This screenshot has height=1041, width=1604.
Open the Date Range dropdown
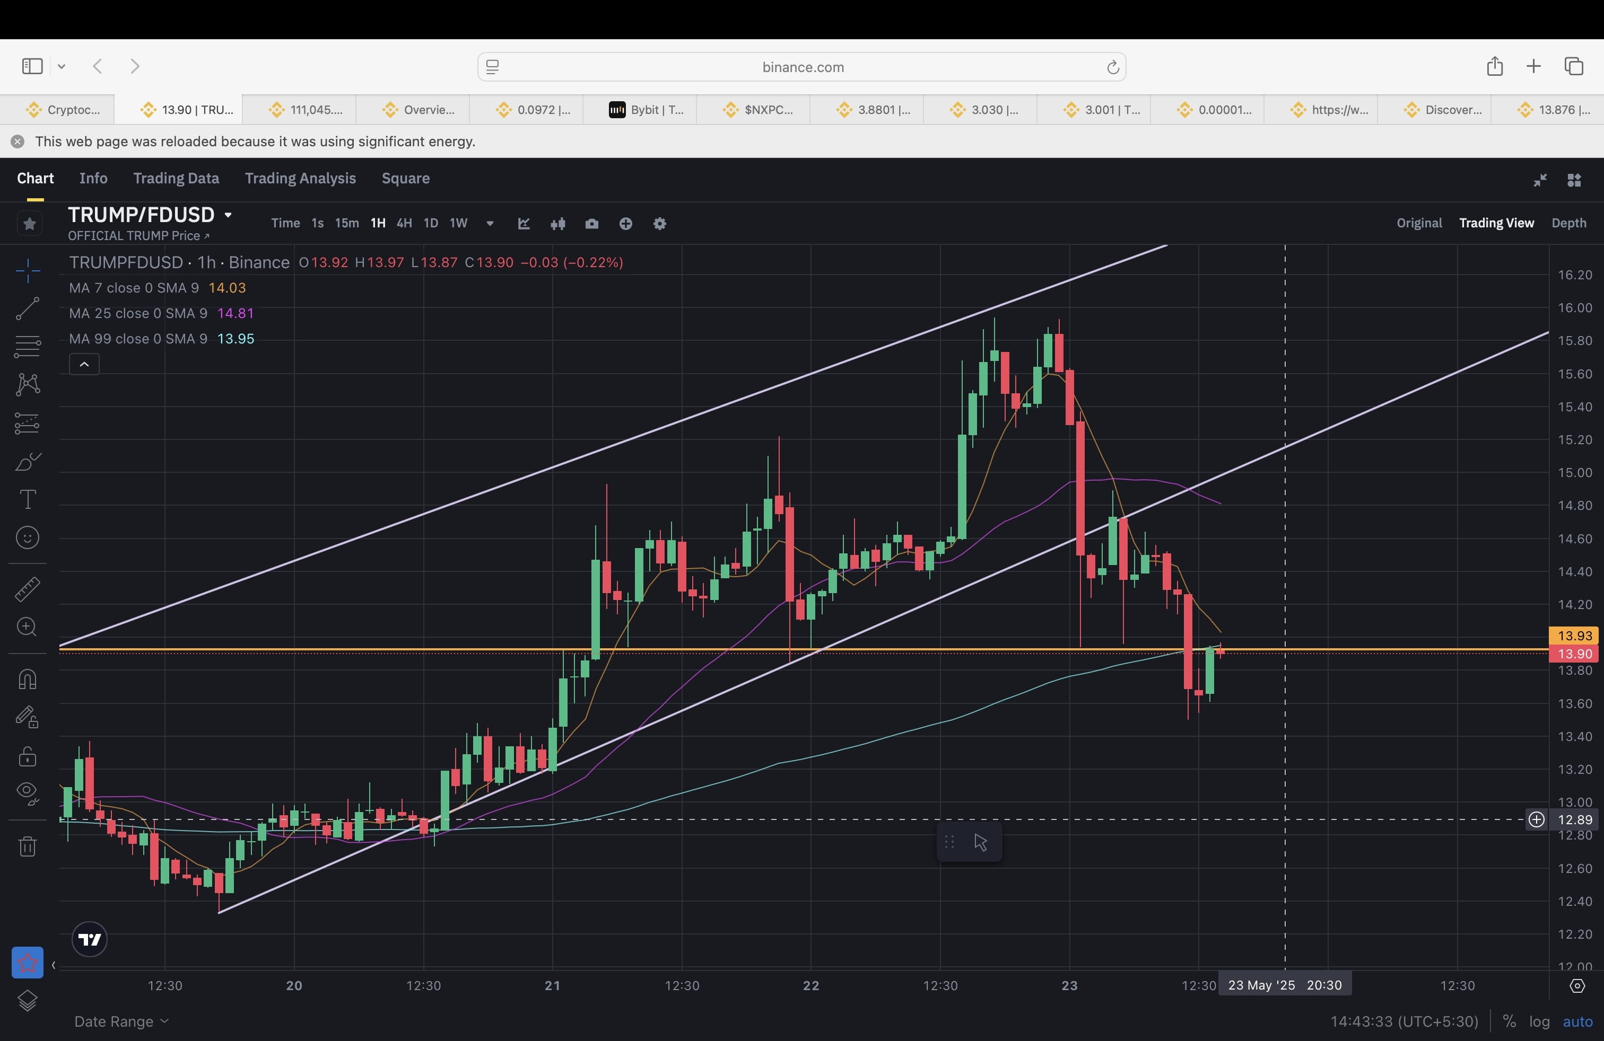pos(121,1021)
